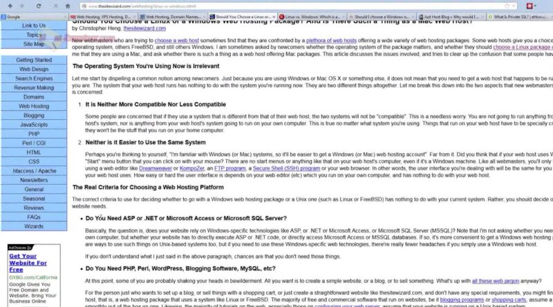Follow the 'FTP program' link
The image size is (553, 307).
(x=230, y=168)
